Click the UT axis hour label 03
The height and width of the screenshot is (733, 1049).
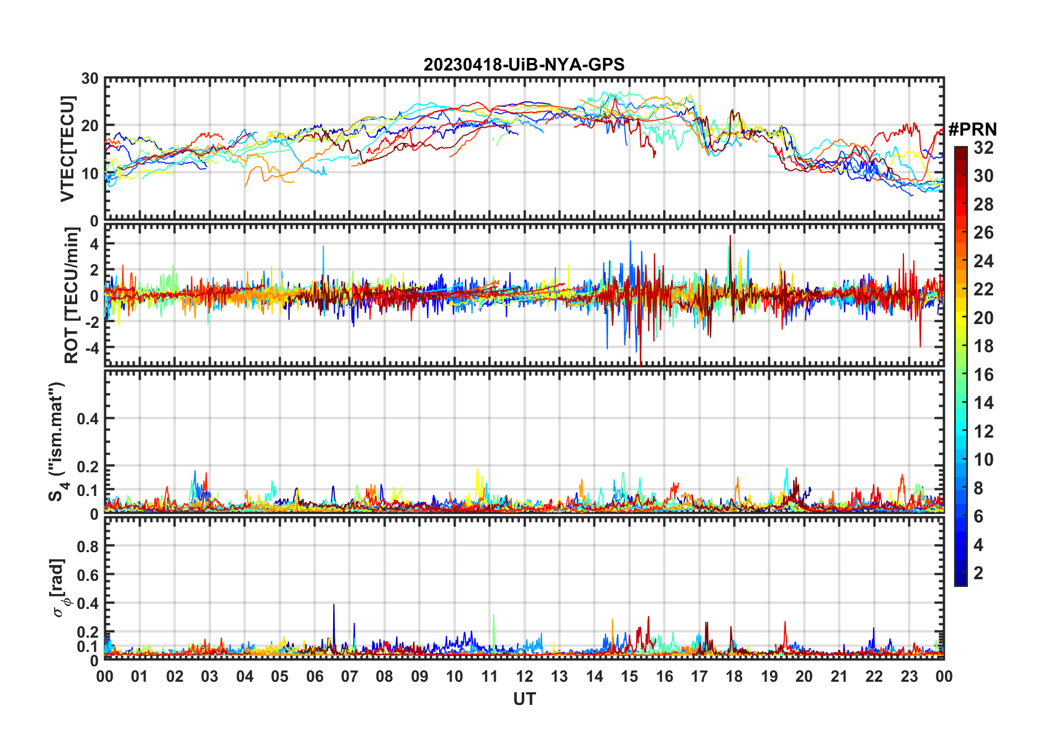(210, 676)
